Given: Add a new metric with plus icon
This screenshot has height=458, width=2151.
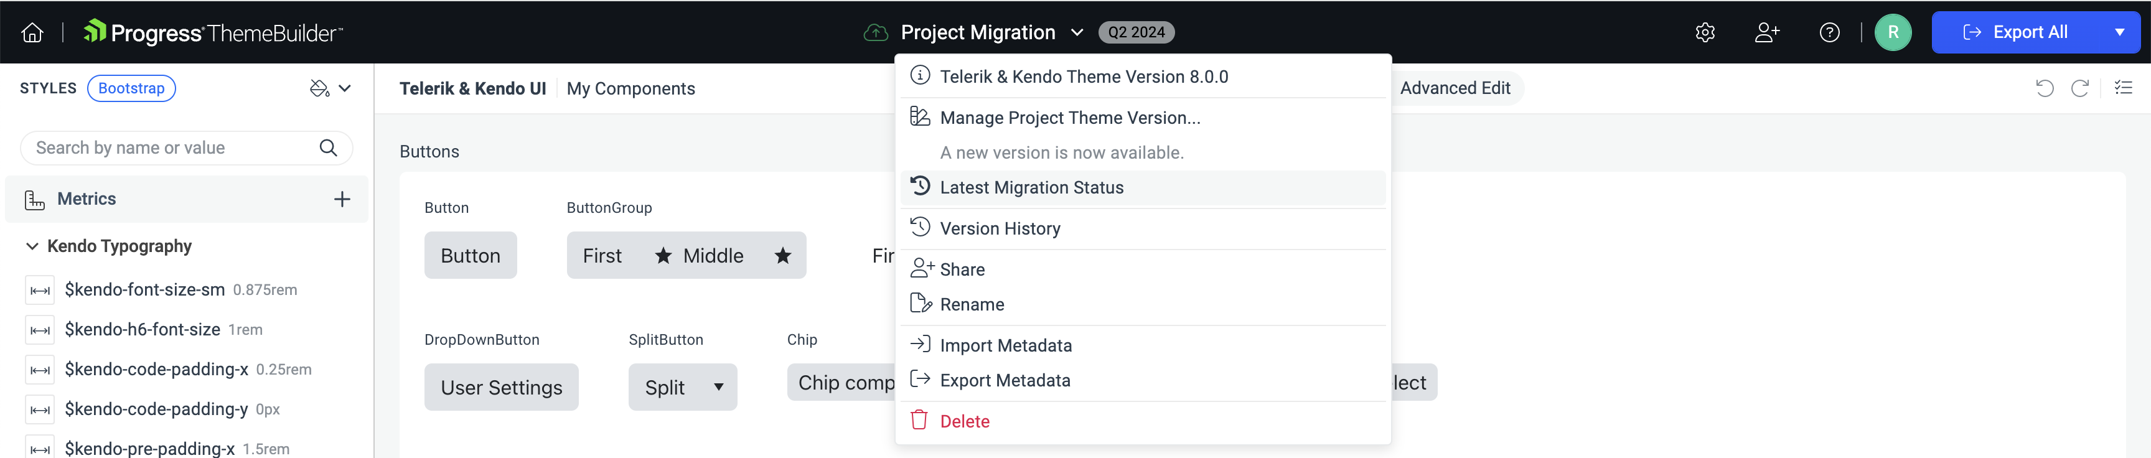Looking at the screenshot, I should point(342,199).
